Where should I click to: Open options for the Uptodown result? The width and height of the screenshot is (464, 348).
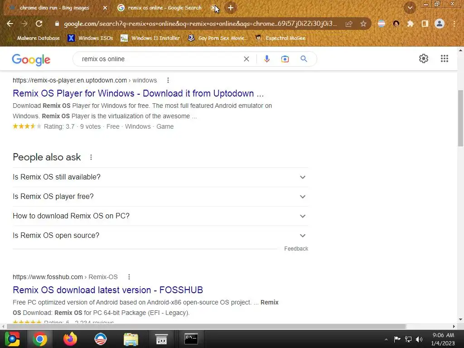point(168,80)
